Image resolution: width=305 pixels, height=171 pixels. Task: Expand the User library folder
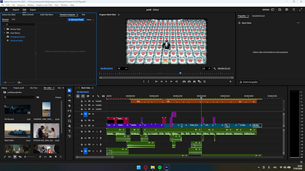pos(4,33)
